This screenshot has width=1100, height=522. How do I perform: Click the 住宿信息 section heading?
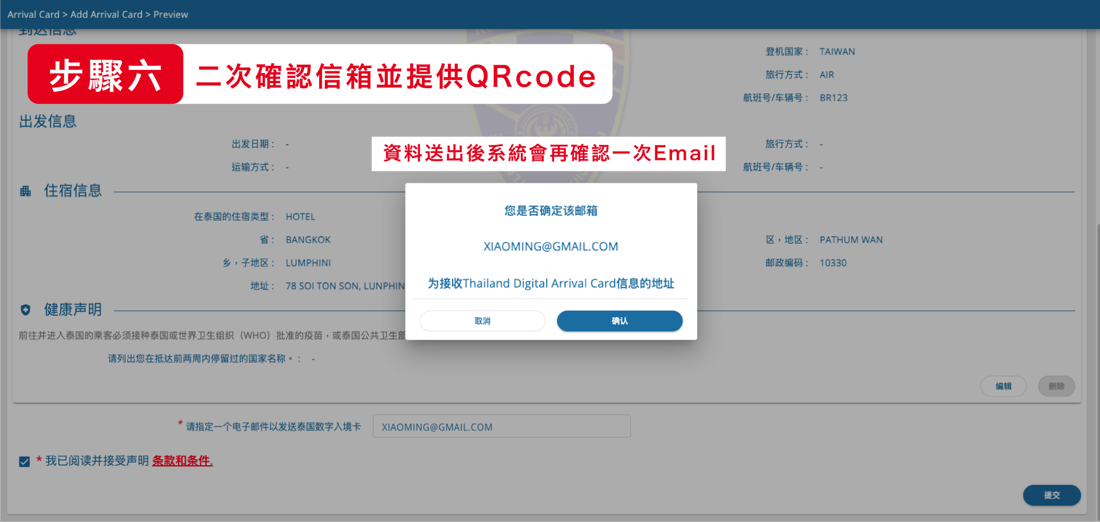73,191
